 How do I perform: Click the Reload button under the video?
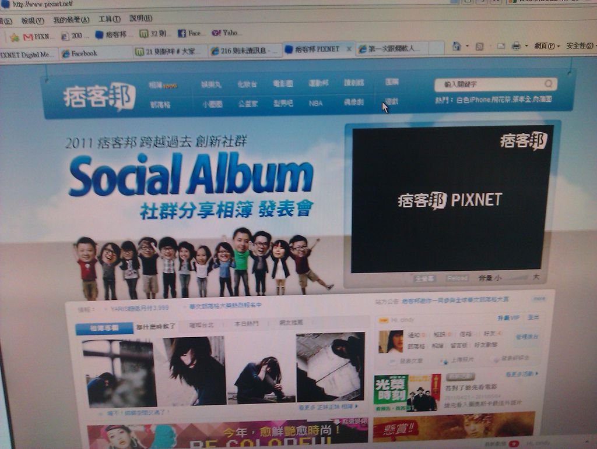point(457,278)
